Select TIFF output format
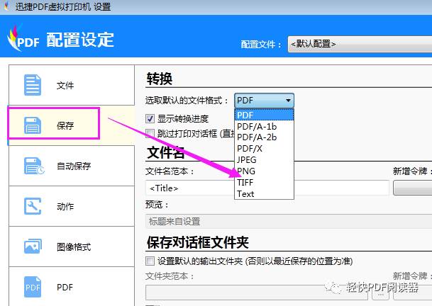This screenshot has height=306, width=432. [x=264, y=183]
